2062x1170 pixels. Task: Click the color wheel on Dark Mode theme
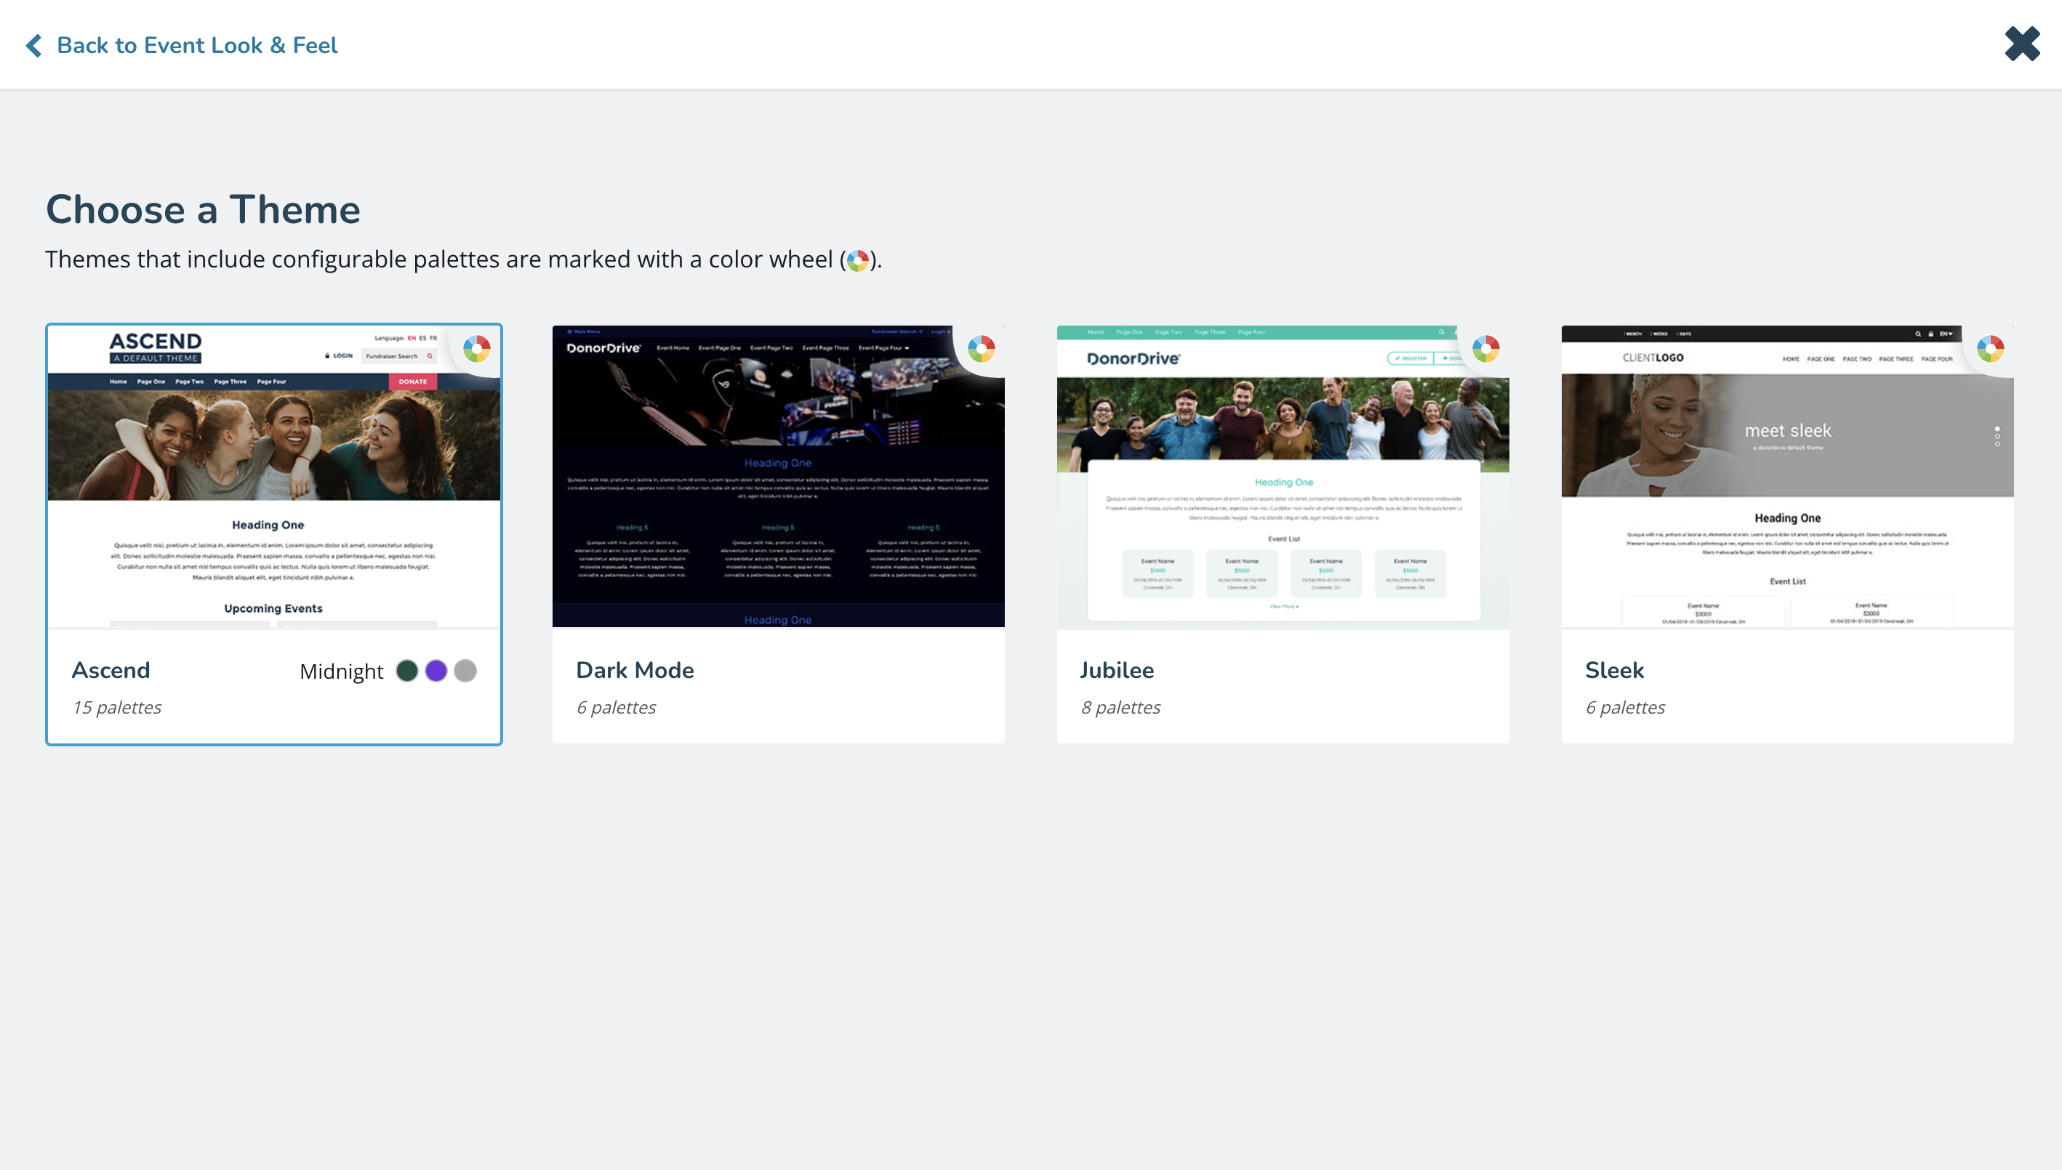tap(982, 349)
